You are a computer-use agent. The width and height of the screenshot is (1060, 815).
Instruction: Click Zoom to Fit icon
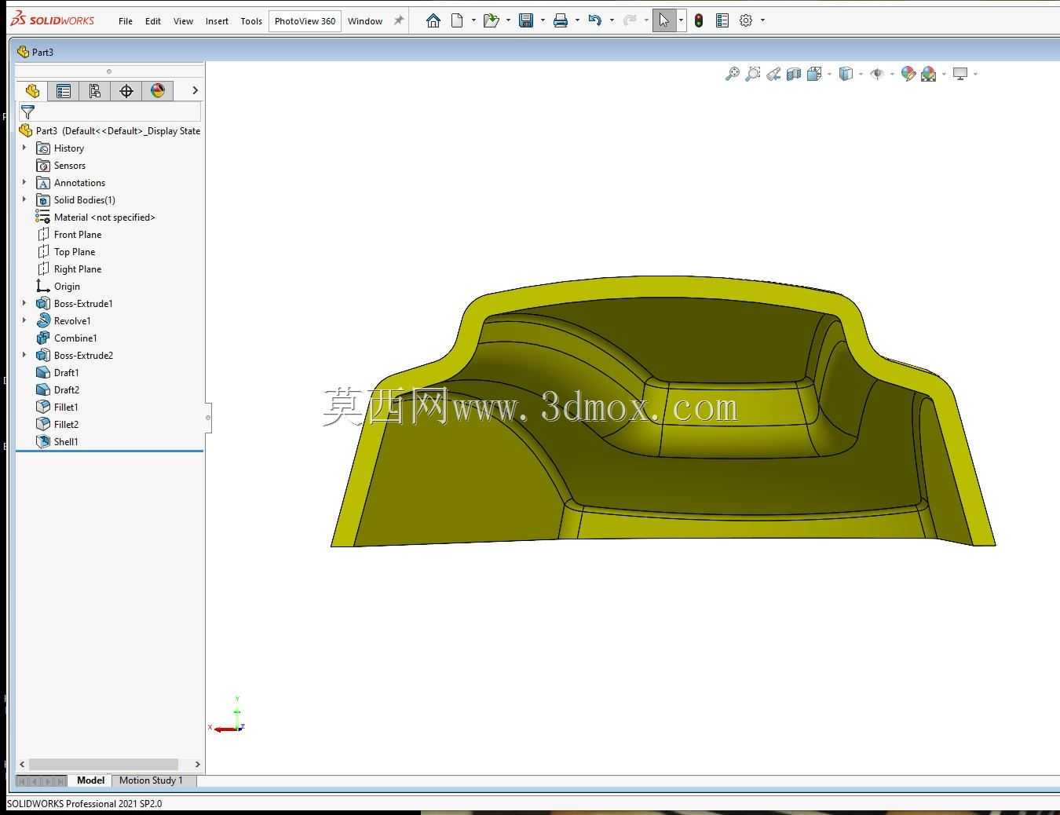coord(732,74)
